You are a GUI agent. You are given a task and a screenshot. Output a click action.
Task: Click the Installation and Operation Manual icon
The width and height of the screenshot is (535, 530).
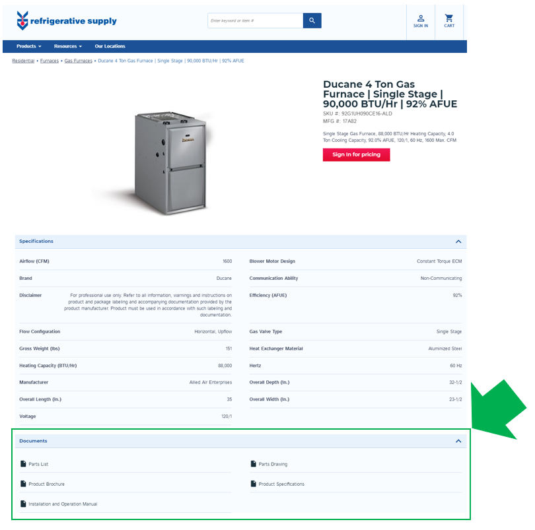[x=23, y=504]
